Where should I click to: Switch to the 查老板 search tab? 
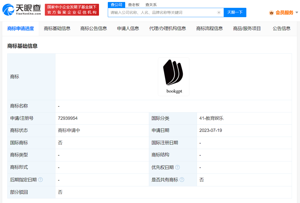coord(134,5)
